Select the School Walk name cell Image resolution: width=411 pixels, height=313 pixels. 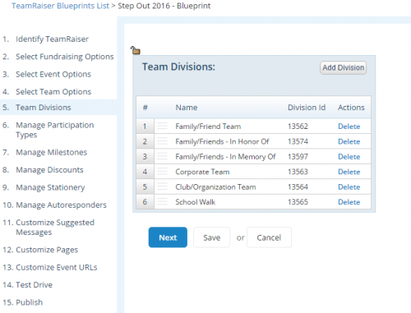tap(196, 202)
